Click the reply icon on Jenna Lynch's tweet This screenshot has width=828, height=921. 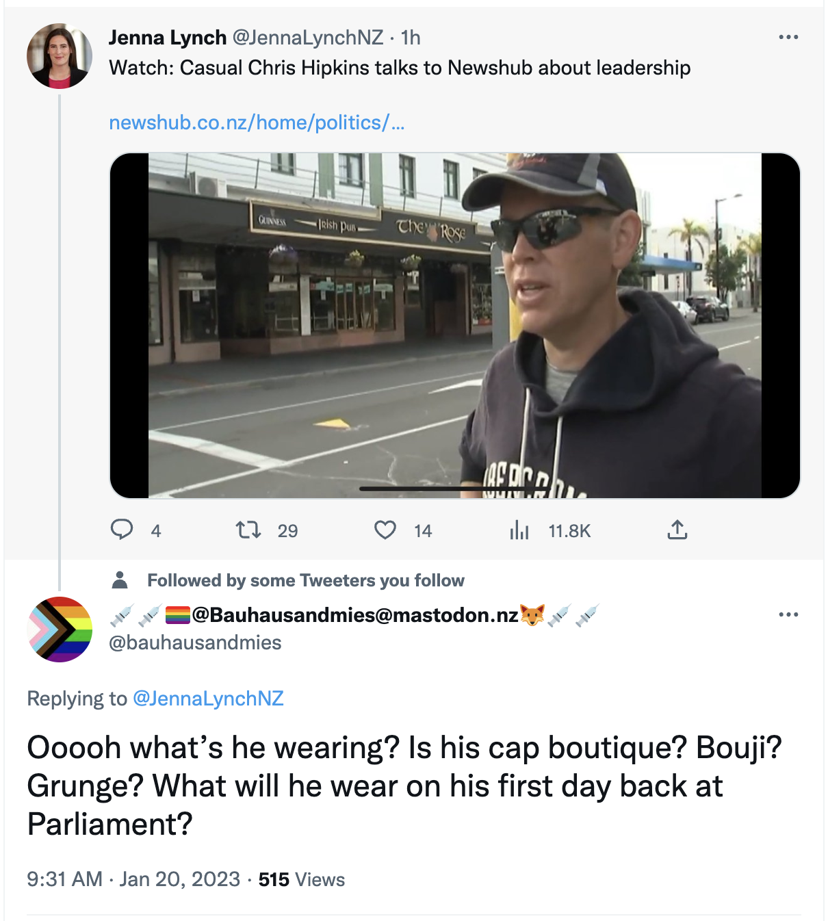122,530
